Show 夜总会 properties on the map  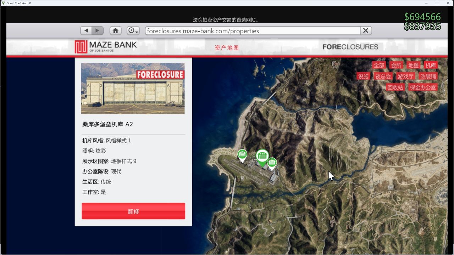point(383,76)
